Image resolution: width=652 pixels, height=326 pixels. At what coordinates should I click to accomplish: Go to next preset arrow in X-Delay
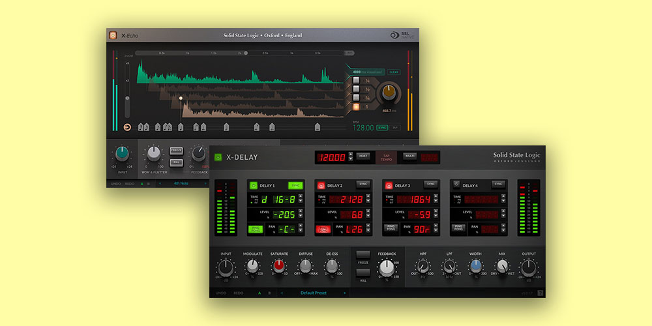point(345,293)
